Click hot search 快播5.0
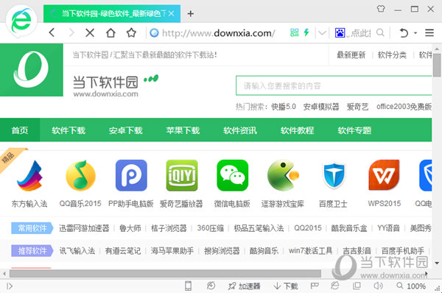The height and width of the screenshot is (293, 442). click(x=284, y=107)
